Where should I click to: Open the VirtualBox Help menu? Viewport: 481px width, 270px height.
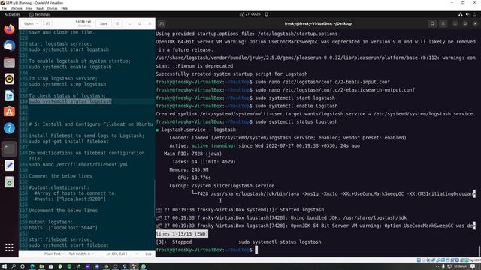[x=65, y=8]
